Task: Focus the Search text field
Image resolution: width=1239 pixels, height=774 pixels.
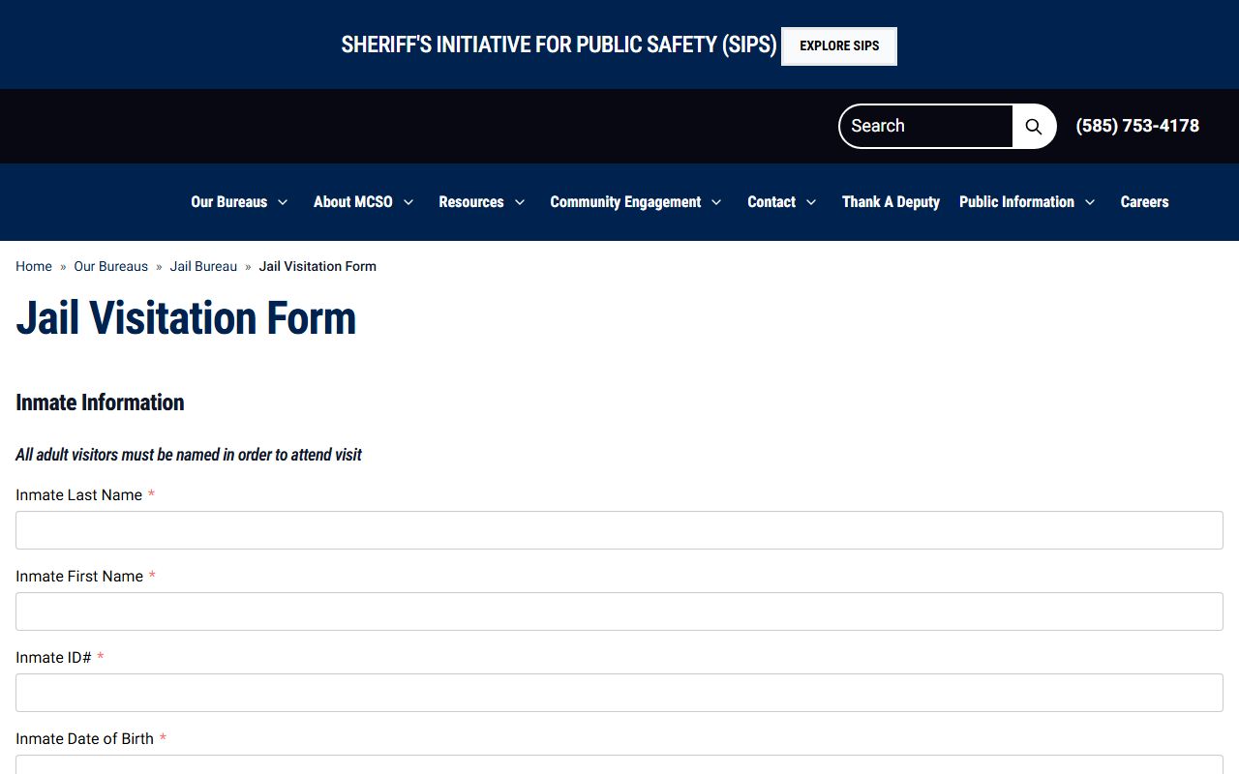Action: (x=926, y=126)
